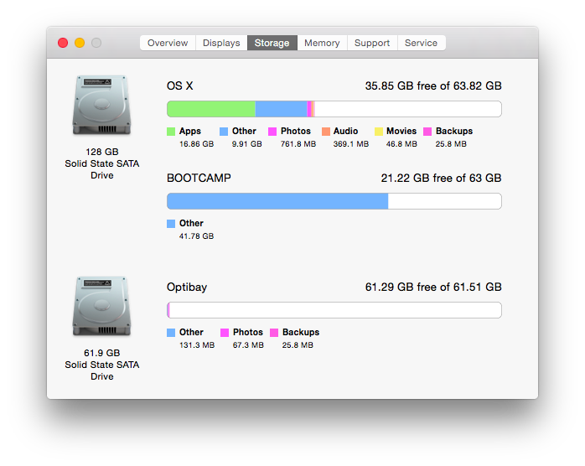This screenshot has height=466, width=585.
Task: Minimize the window with the yellow button
Action: pos(80,43)
